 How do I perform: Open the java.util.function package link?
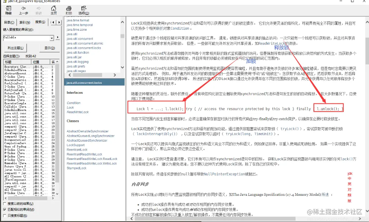point(78,52)
